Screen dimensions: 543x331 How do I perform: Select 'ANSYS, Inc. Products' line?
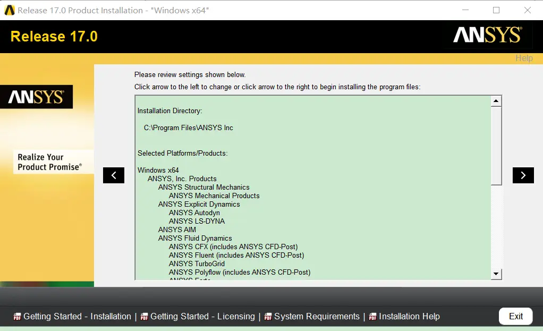[182, 179]
